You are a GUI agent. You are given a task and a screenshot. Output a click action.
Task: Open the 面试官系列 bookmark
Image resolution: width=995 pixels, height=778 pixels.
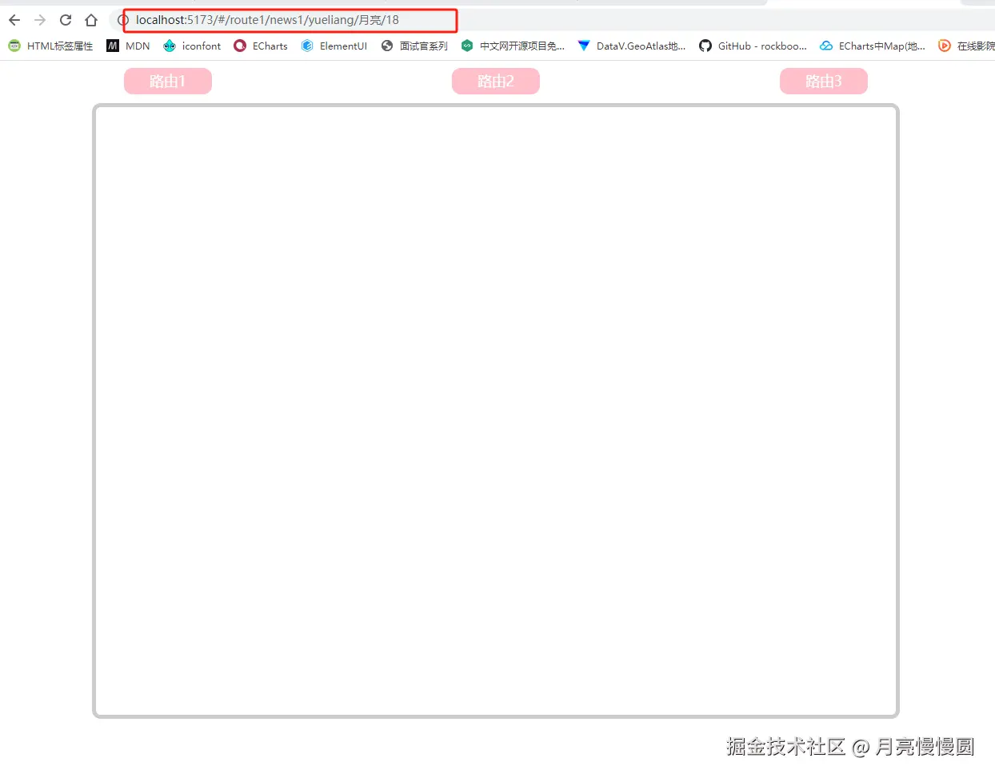[414, 46]
